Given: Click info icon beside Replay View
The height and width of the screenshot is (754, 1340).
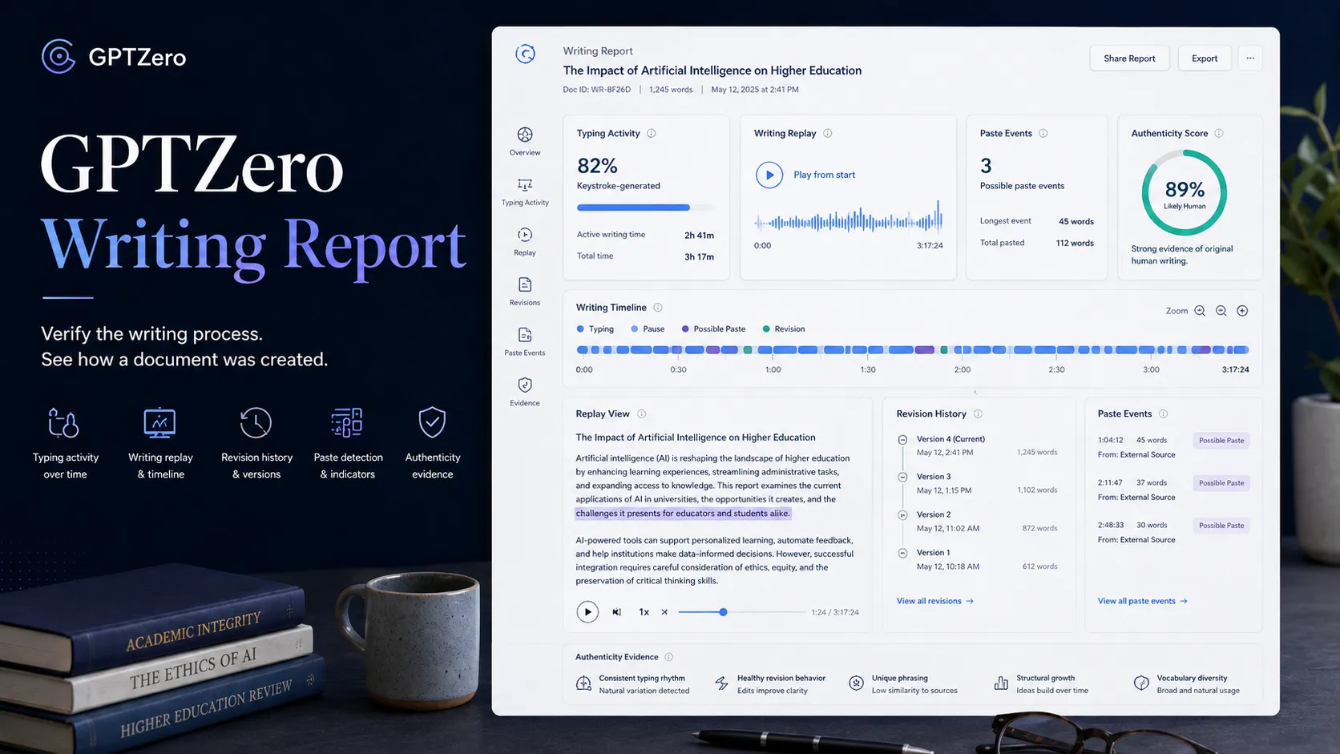Looking at the screenshot, I should 641,414.
